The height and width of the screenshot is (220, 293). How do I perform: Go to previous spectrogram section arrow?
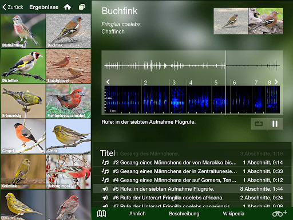click(x=108, y=82)
